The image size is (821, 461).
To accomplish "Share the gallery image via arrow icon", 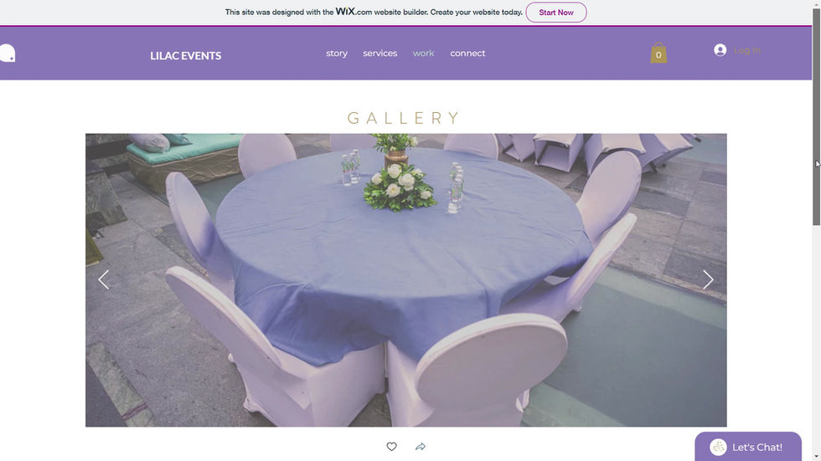I will (x=421, y=447).
